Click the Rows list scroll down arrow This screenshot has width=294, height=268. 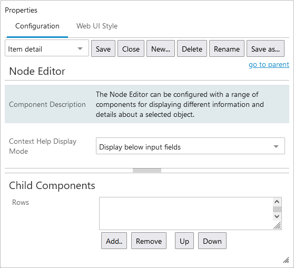coord(277,216)
